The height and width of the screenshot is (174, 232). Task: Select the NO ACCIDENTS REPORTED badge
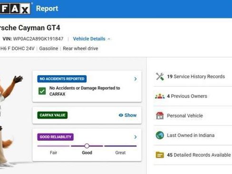pos(62,79)
